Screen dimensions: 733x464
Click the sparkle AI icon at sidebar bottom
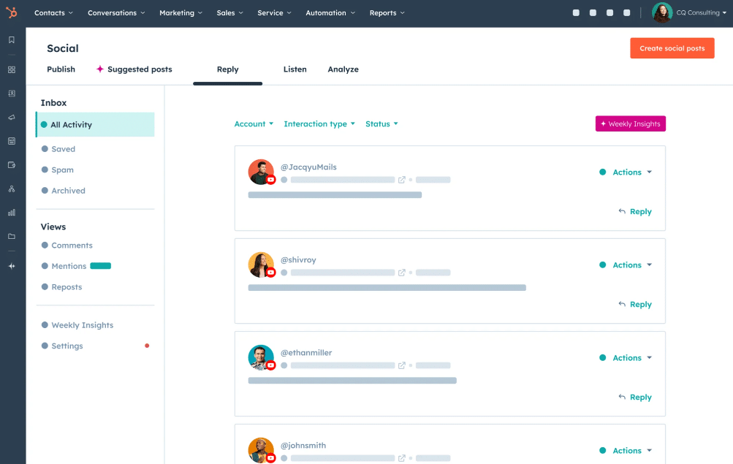pyautogui.click(x=11, y=266)
